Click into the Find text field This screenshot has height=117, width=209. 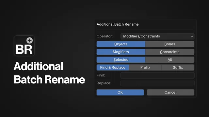pos(157,75)
